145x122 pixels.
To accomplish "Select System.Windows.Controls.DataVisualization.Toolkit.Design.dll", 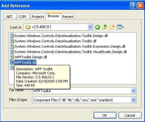I will point(61,36).
